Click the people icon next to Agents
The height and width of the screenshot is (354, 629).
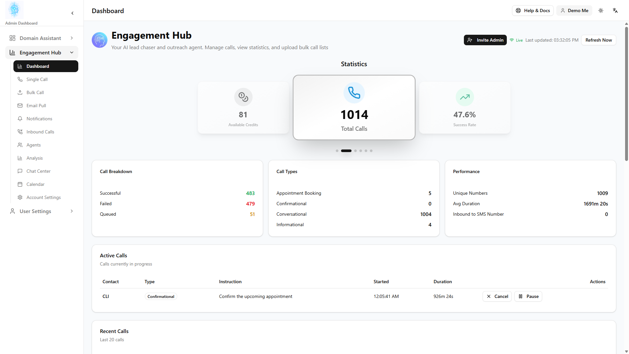tap(20, 145)
